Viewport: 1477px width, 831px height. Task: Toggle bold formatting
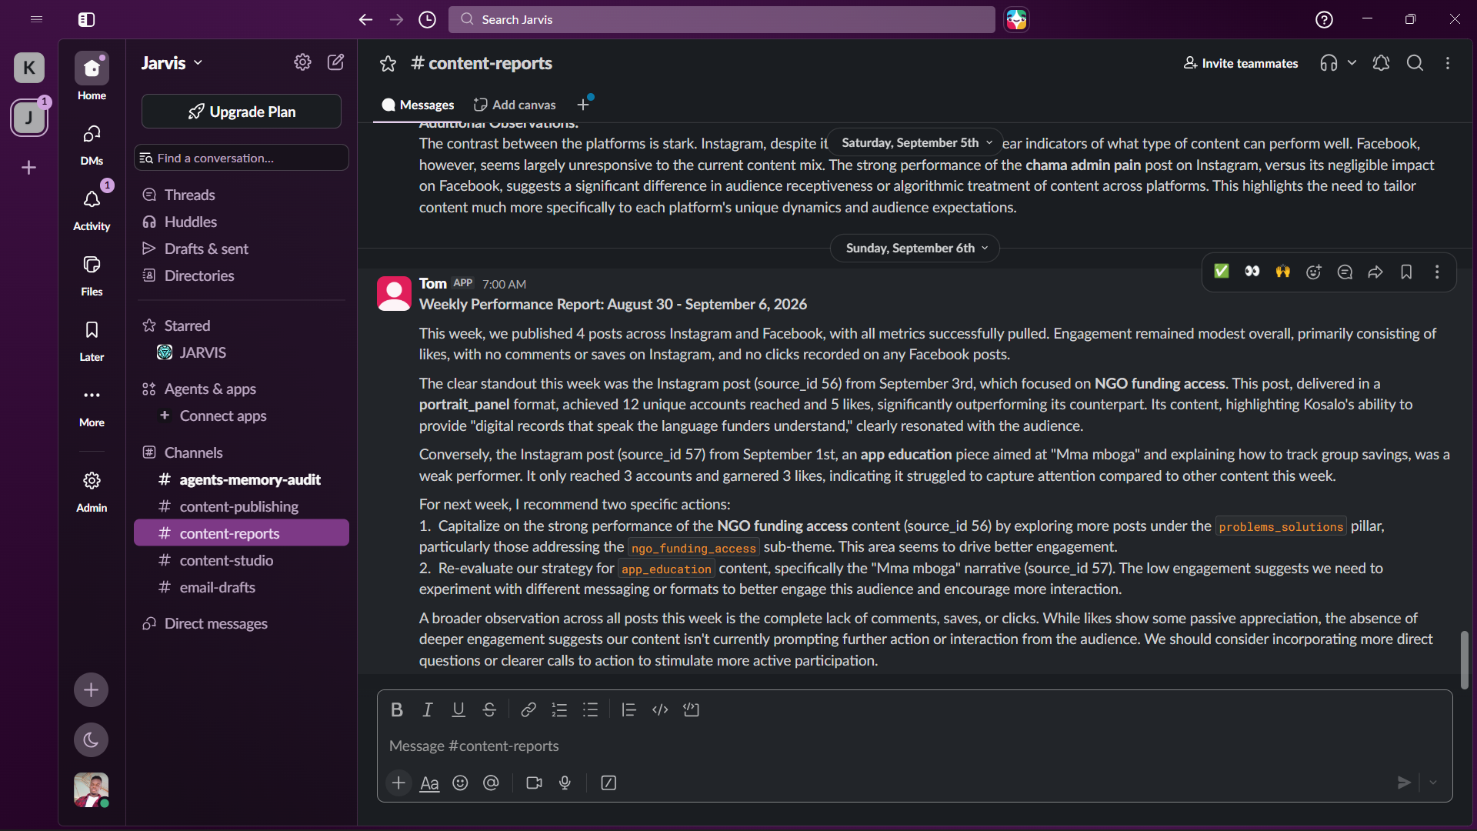pos(397,709)
